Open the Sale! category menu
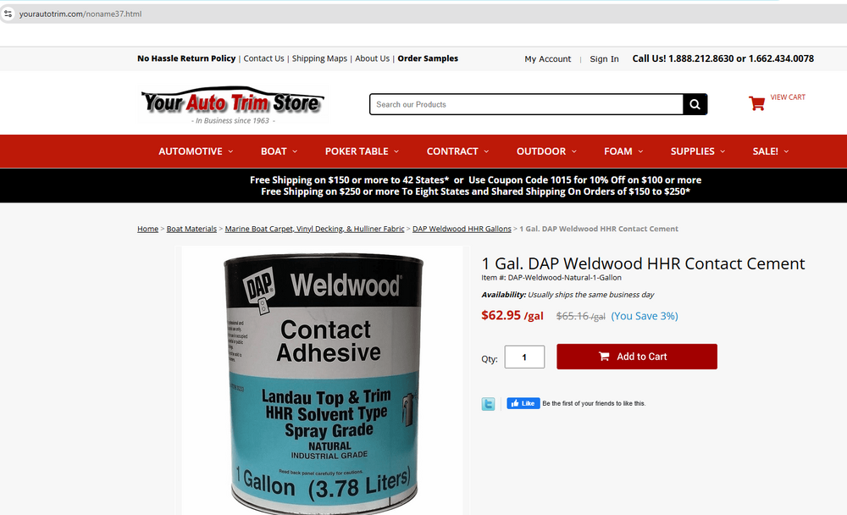Screen dimensions: 847x515 coord(770,152)
